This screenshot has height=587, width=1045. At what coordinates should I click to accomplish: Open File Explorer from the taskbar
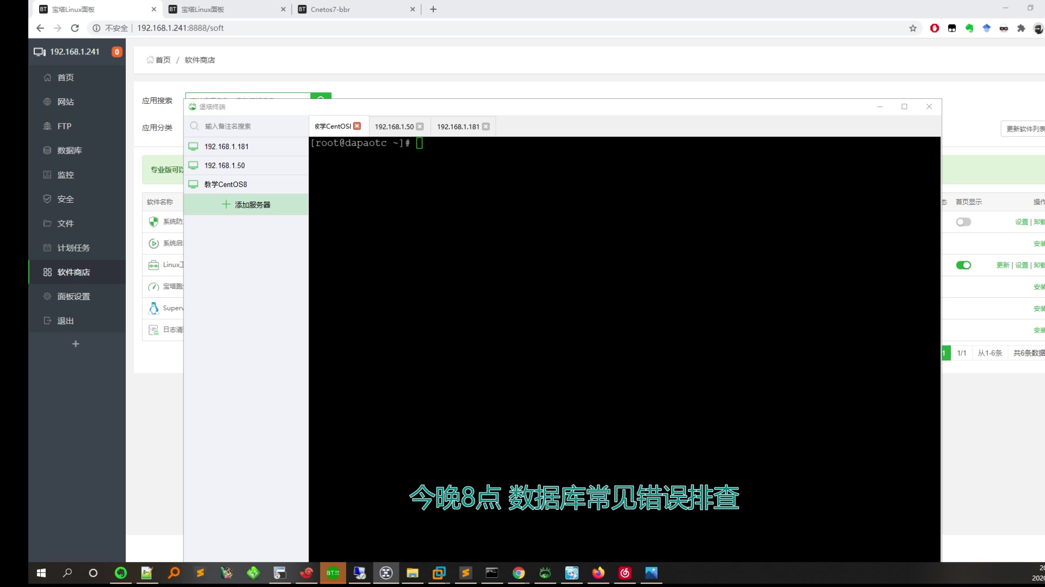pos(412,573)
